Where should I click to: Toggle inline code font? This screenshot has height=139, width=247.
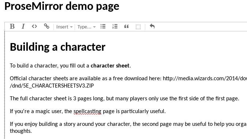[34, 26]
